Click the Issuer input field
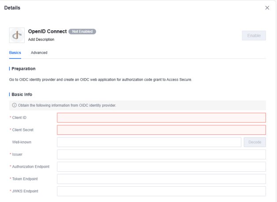Screen dimensions: 277x202 161,155
